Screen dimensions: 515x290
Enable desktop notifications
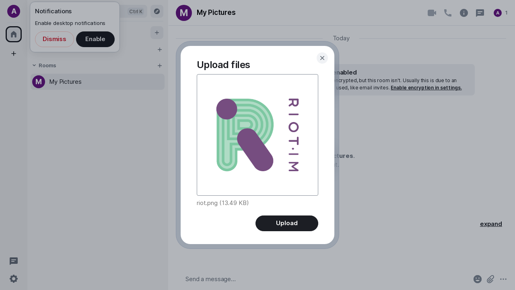pyautogui.click(x=95, y=39)
